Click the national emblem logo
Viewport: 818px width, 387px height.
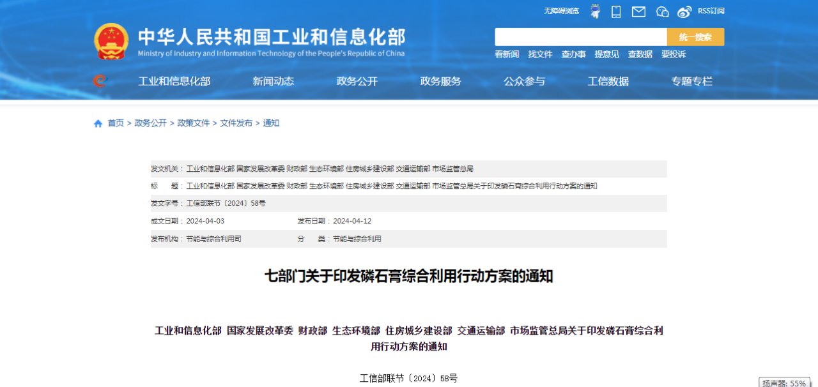pyautogui.click(x=111, y=42)
